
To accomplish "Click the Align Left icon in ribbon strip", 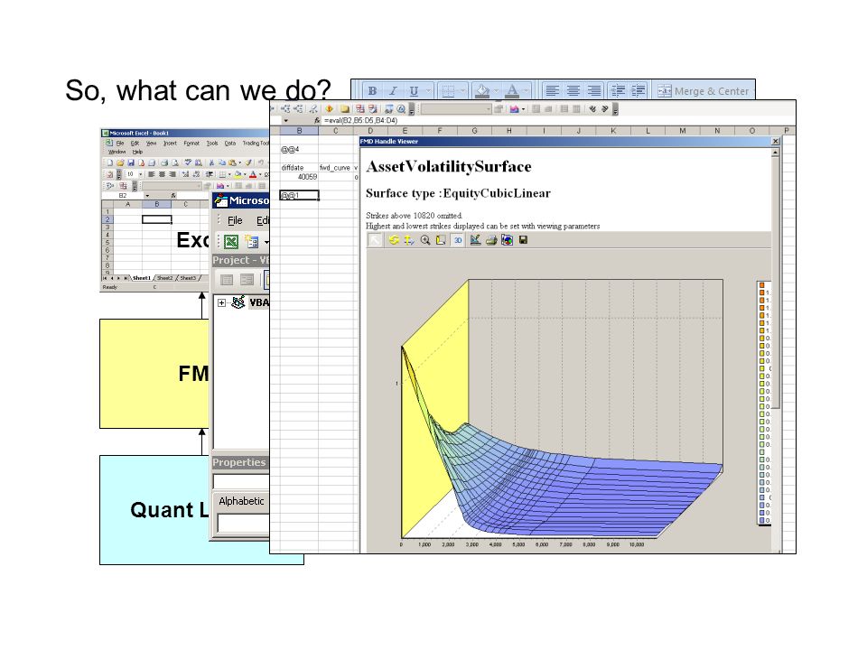I will 553,90.
